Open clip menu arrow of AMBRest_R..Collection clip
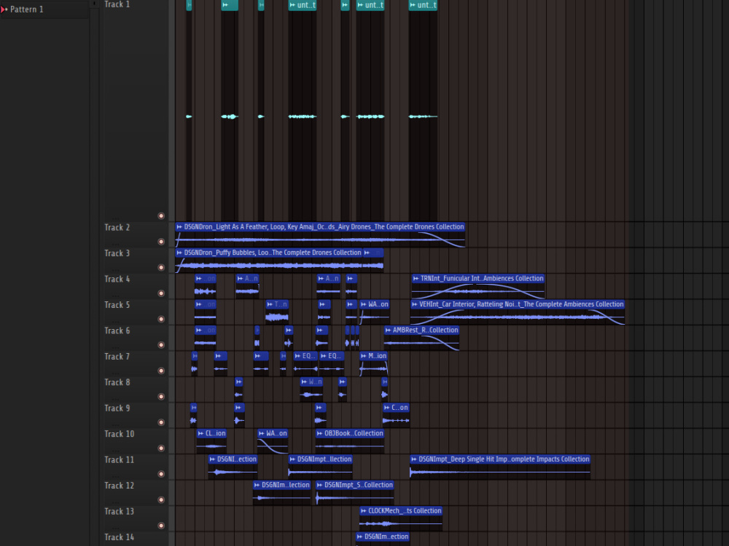The height and width of the screenshot is (546, 729). tap(389, 330)
